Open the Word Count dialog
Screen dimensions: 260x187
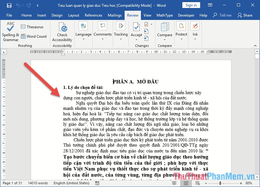34,36
